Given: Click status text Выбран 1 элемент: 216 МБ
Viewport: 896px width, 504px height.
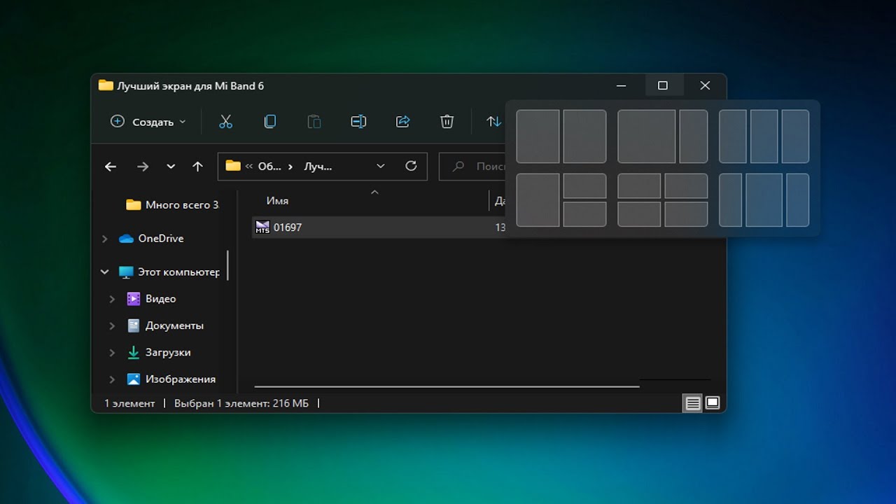Looking at the screenshot, I should (241, 403).
